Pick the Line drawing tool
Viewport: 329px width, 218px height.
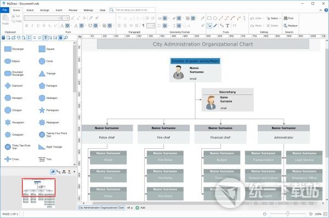221,18
